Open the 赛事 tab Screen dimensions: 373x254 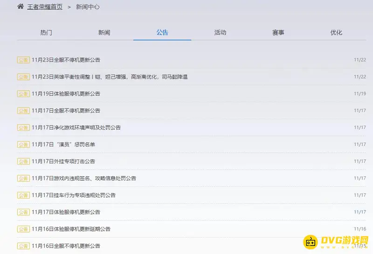[278, 32]
